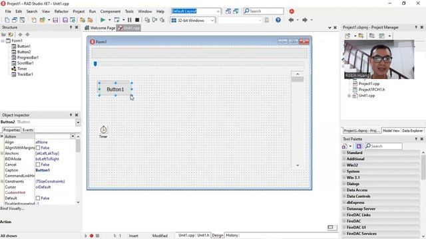Expand the Win32 palette category

point(344,165)
